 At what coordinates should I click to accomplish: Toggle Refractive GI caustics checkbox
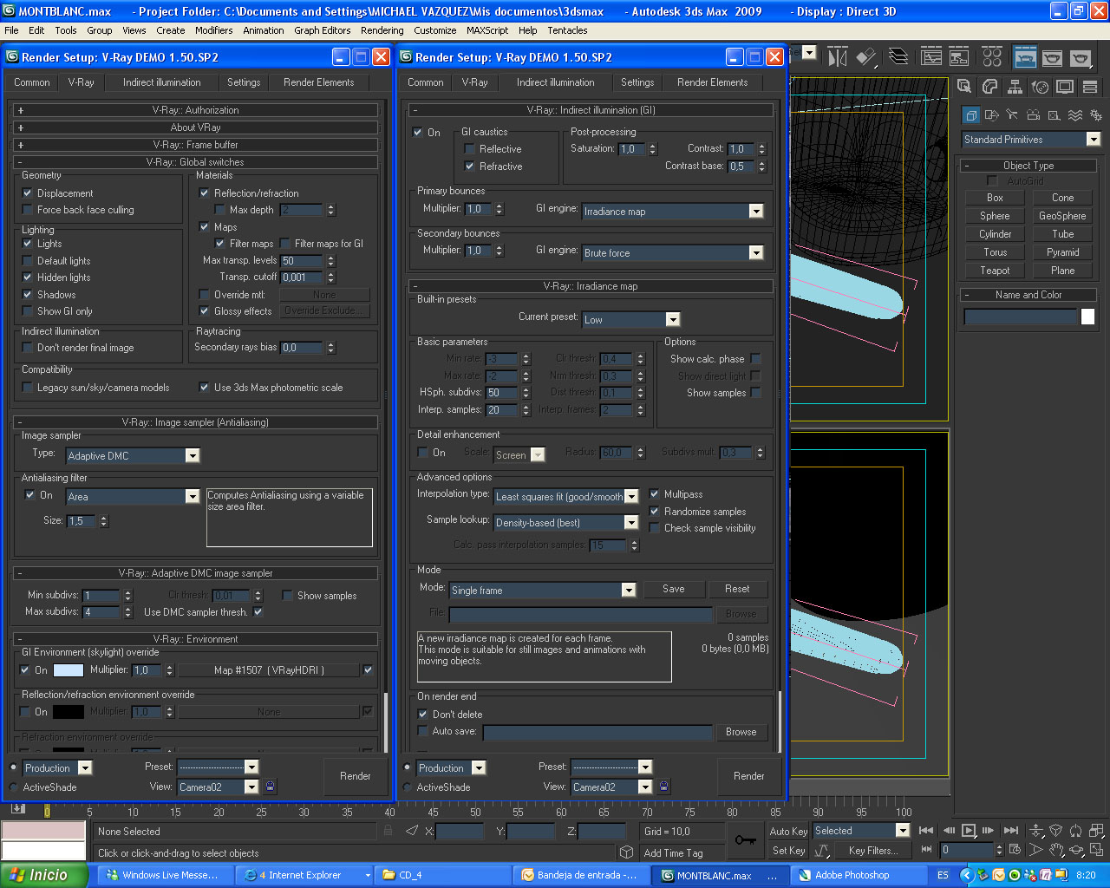pos(470,166)
